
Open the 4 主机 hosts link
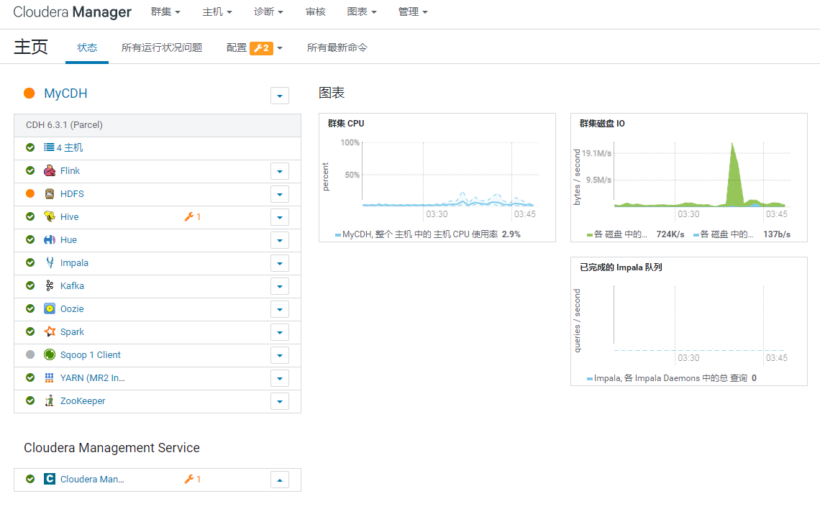coord(70,147)
